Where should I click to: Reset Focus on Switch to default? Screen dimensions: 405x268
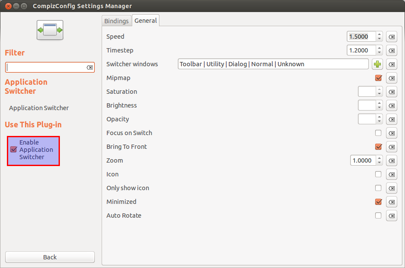[392, 133]
